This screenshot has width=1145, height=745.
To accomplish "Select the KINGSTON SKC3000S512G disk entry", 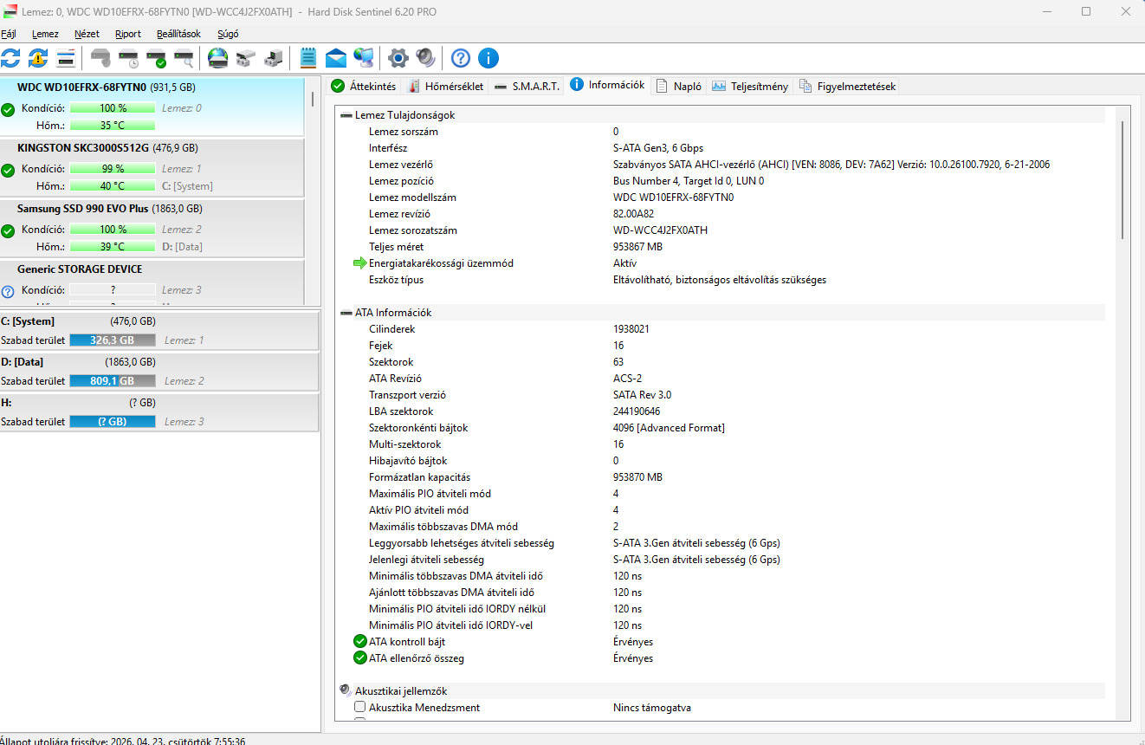I will pos(152,167).
